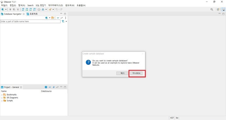Select the ER Diagrams tree item
226x120 pixels.
click(12, 98)
